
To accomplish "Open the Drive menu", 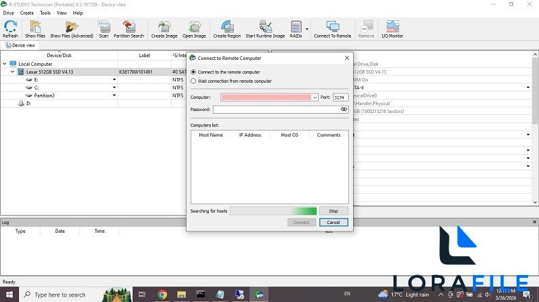I will [x=9, y=13].
